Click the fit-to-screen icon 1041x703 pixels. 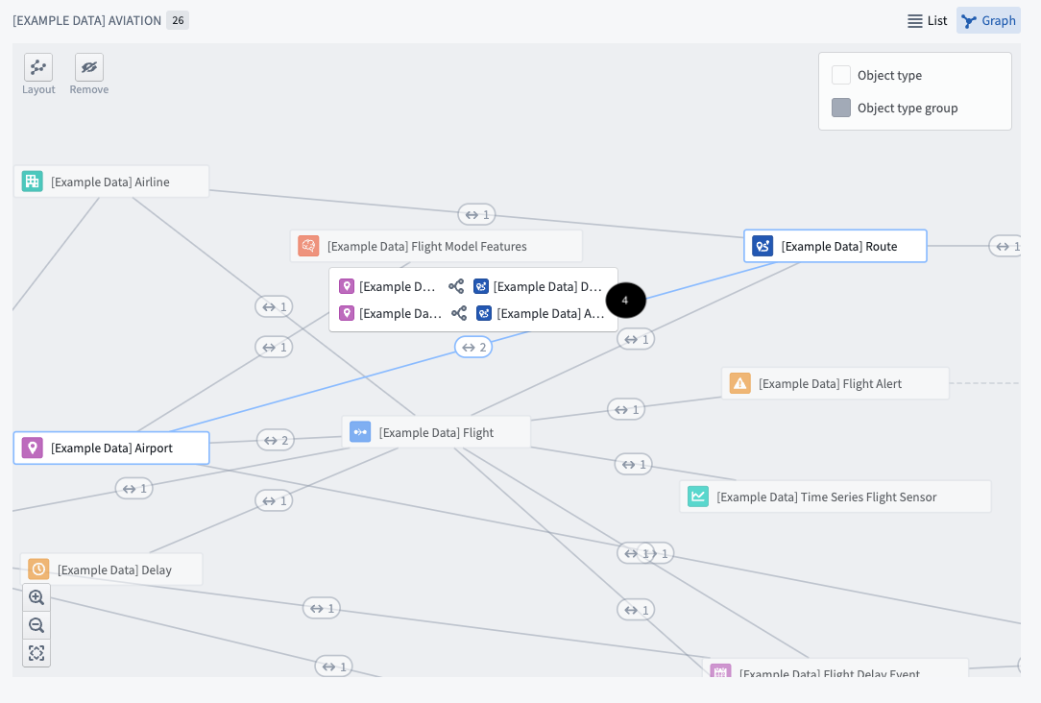tap(36, 653)
